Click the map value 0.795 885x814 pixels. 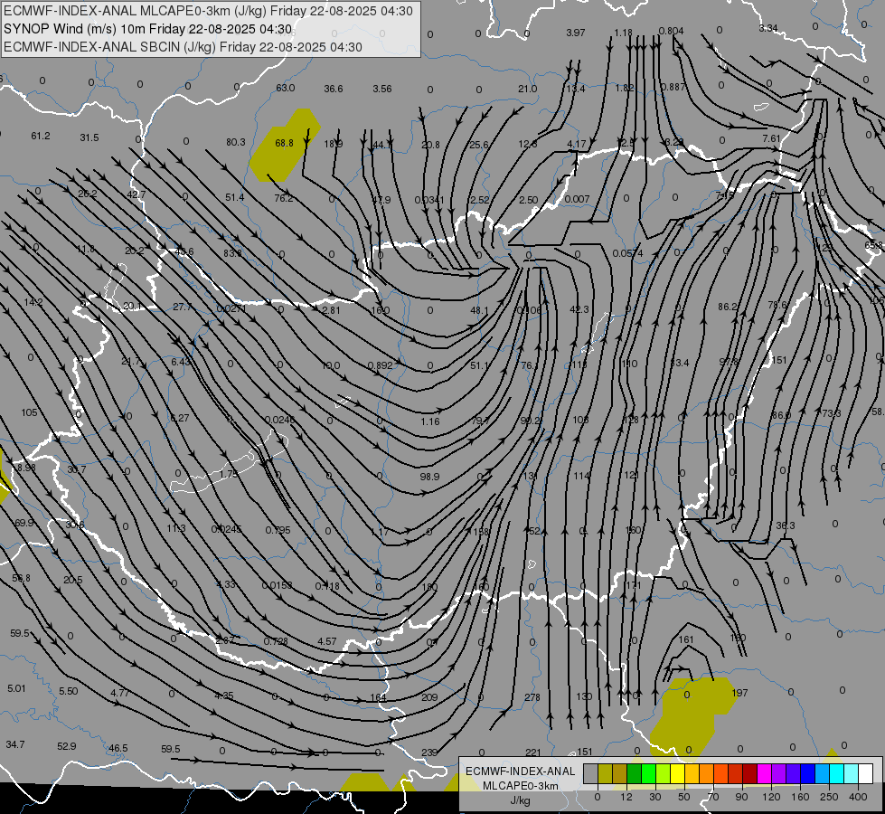[278, 530]
